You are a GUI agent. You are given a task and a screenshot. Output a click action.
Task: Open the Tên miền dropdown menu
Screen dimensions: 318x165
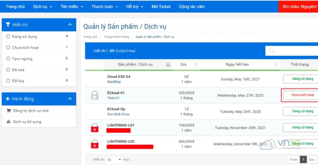tap(72, 7)
